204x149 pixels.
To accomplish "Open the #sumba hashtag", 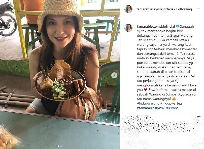I will (172, 108).
